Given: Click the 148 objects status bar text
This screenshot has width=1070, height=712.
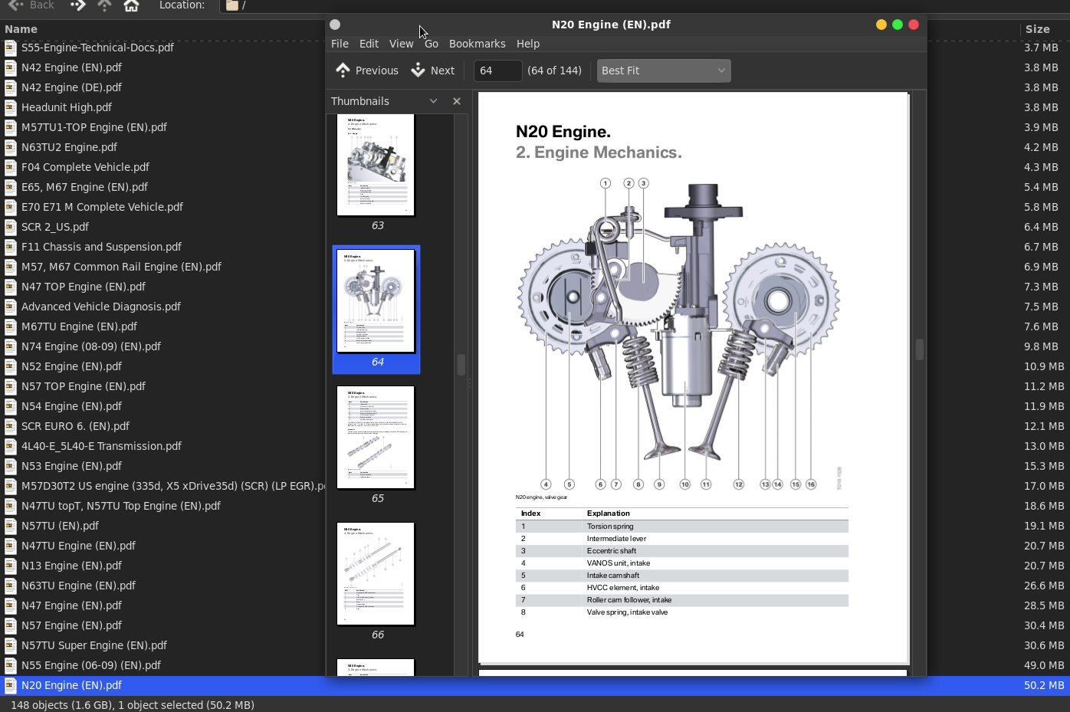Looking at the screenshot, I should (x=133, y=705).
